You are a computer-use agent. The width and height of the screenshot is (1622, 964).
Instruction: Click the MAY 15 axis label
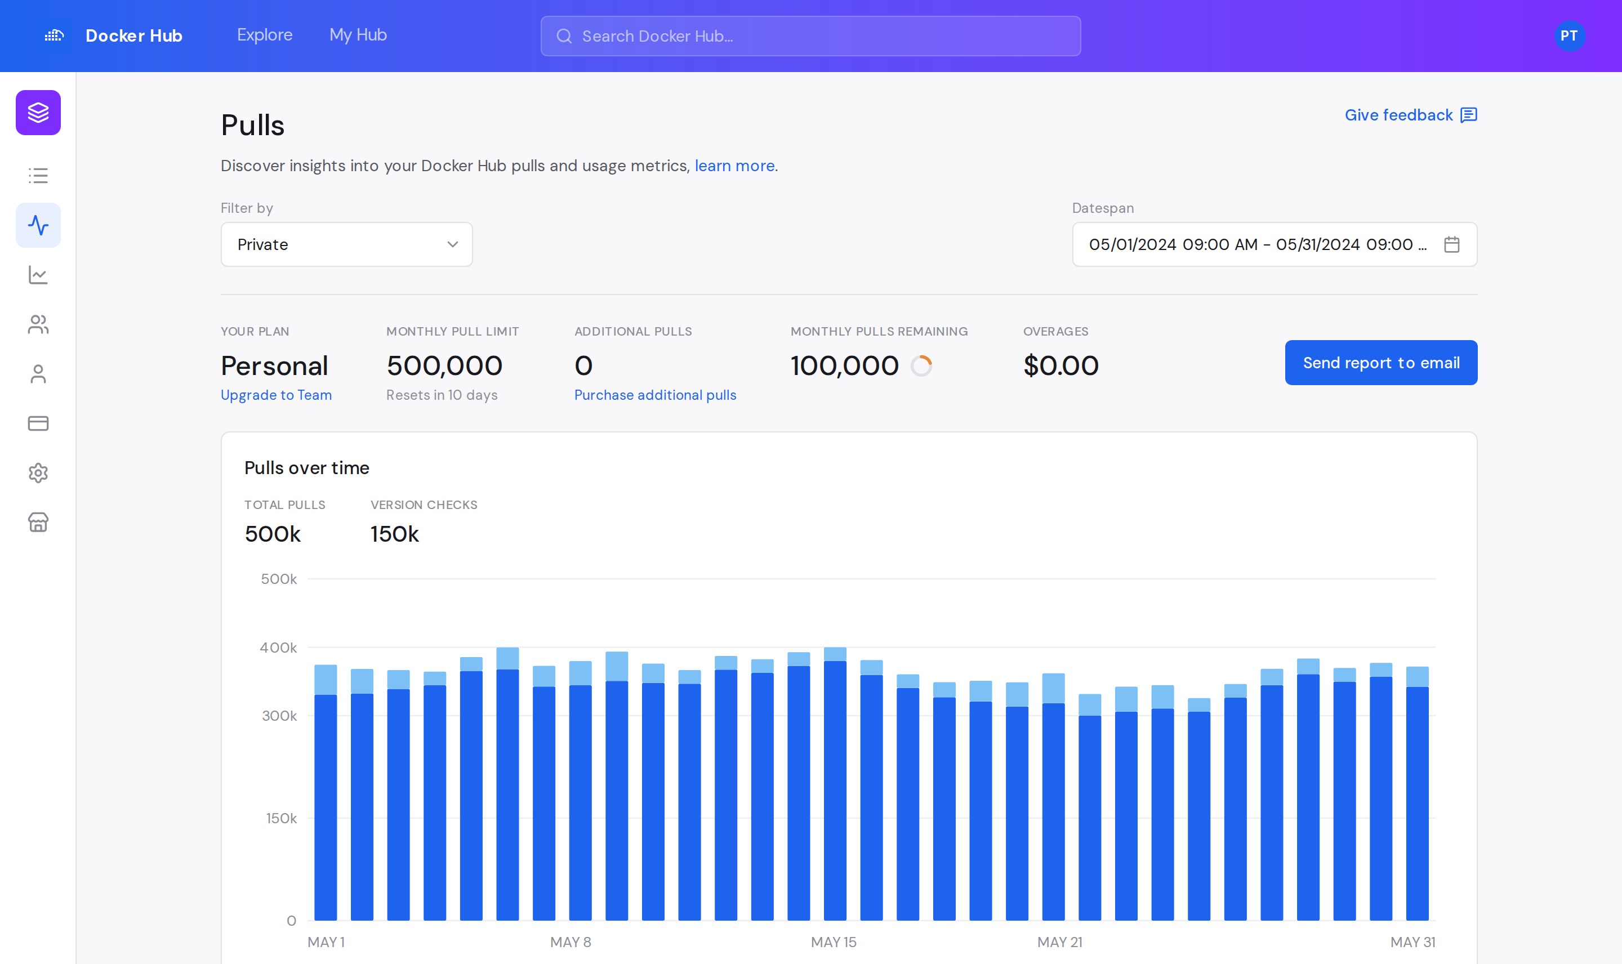(x=834, y=942)
